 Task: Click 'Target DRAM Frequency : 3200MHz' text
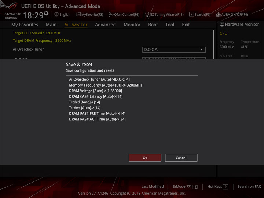coord(42,41)
